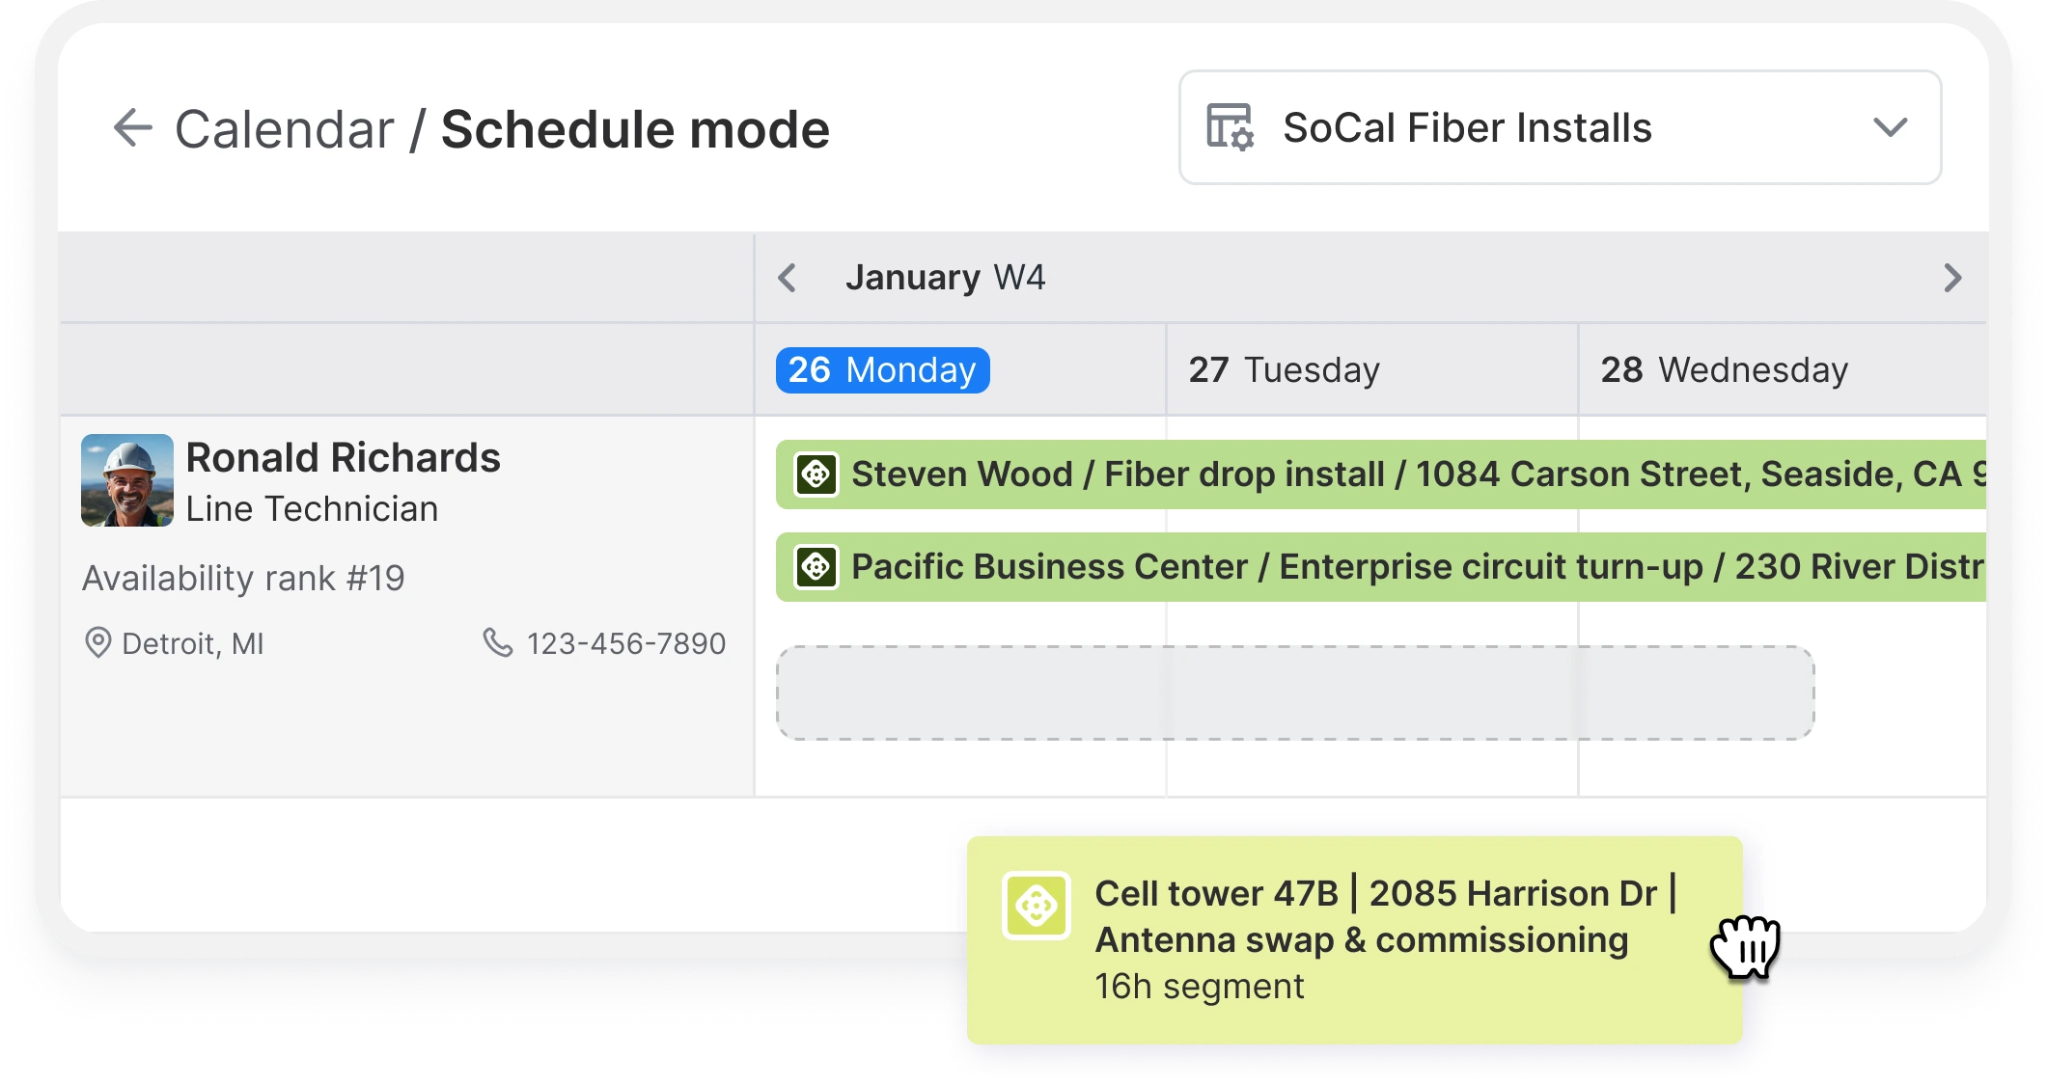Image resolution: width=2047 pixels, height=1085 pixels.
Task: Click the phone icon beside 123-456-7890
Action: (x=498, y=642)
